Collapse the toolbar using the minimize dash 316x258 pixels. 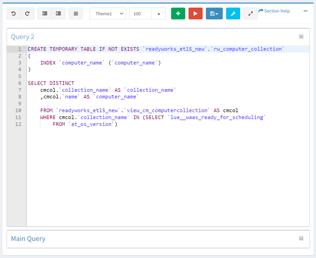pos(305,11)
